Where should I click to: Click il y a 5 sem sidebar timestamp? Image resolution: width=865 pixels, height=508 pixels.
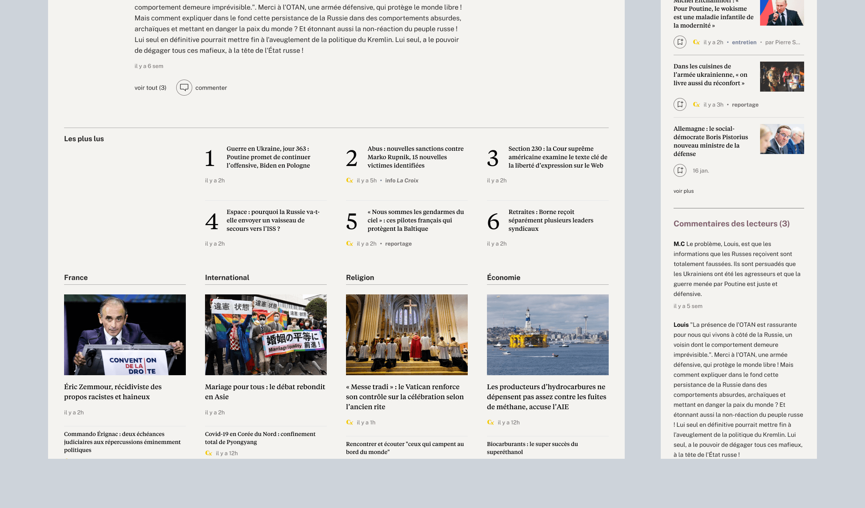688,306
